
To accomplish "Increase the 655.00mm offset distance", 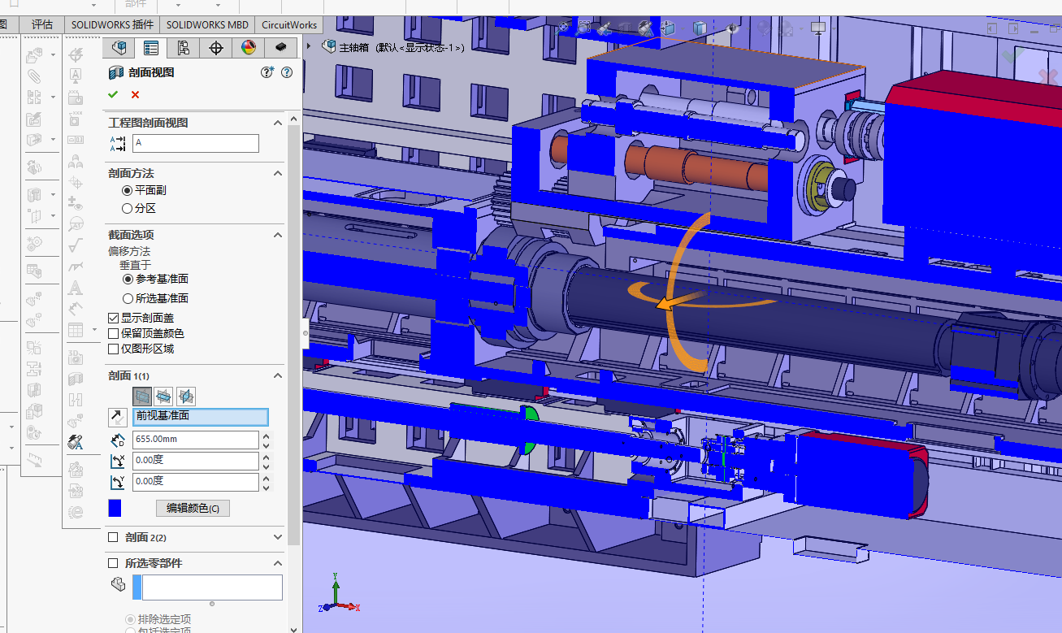I will tap(267, 436).
